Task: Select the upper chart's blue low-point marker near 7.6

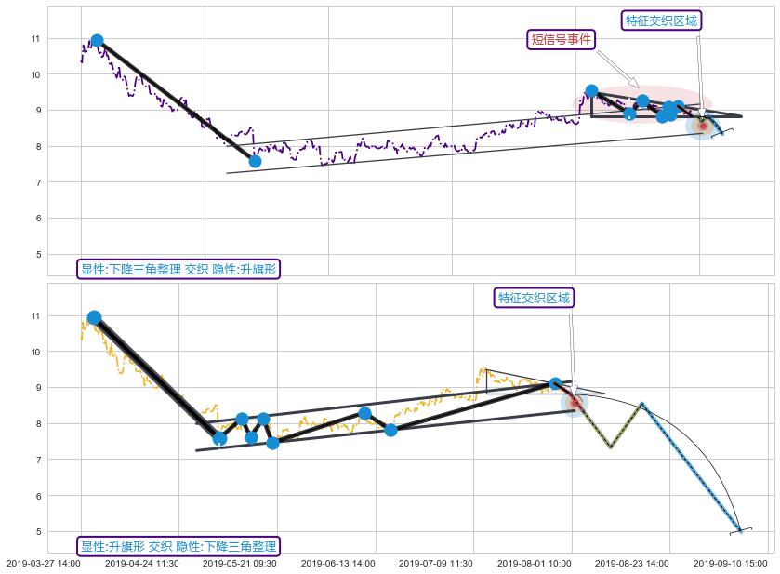Action: (255, 161)
